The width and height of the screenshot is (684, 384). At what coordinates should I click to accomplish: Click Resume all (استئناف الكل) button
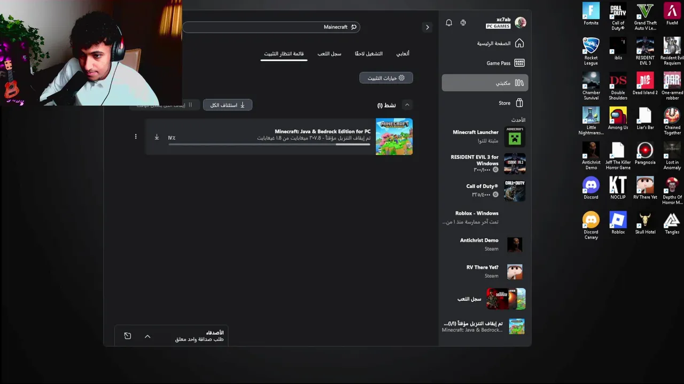228,105
